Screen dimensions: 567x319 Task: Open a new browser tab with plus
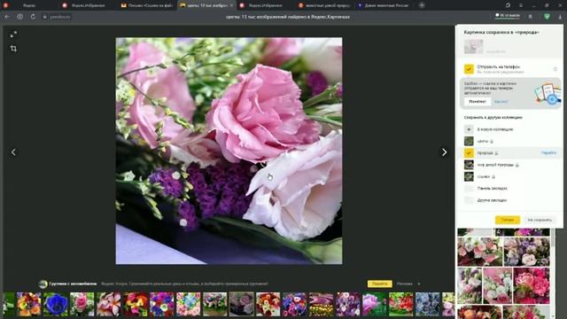pos(422,5)
